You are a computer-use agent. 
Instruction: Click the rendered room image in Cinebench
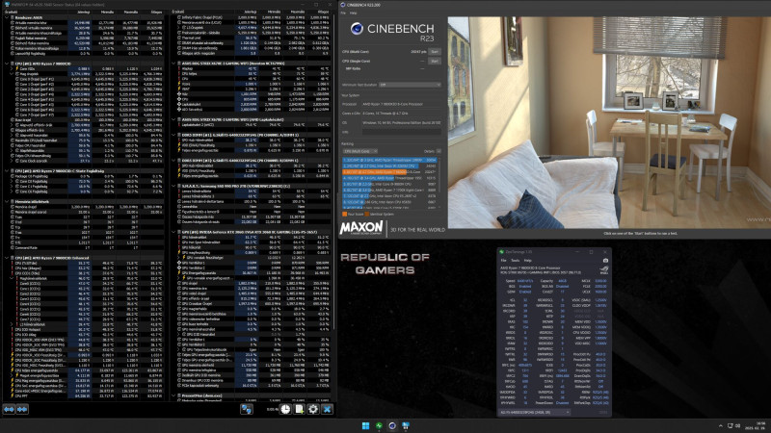tap(609, 123)
